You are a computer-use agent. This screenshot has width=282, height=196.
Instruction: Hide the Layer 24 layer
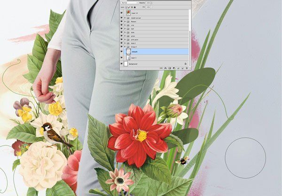[122, 13]
